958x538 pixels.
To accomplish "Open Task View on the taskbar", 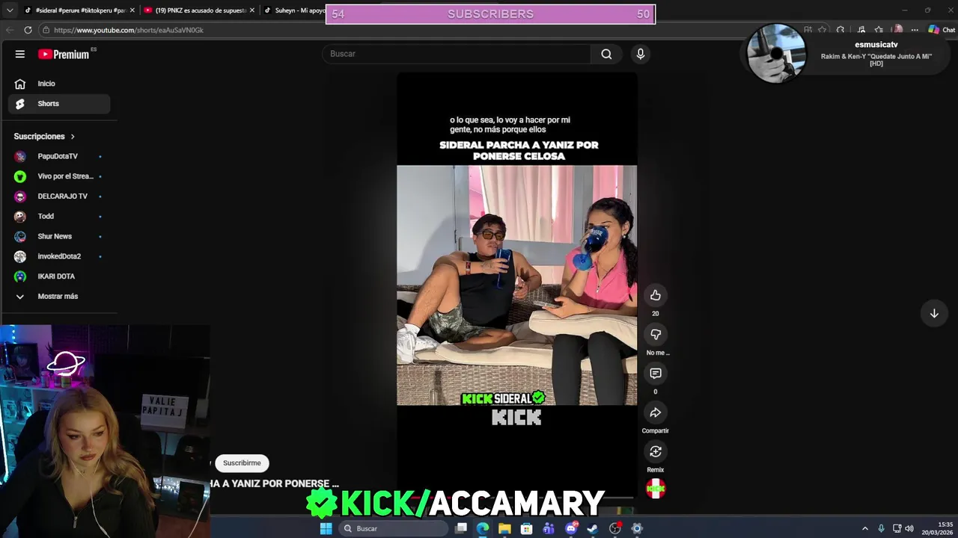I will pyautogui.click(x=461, y=528).
